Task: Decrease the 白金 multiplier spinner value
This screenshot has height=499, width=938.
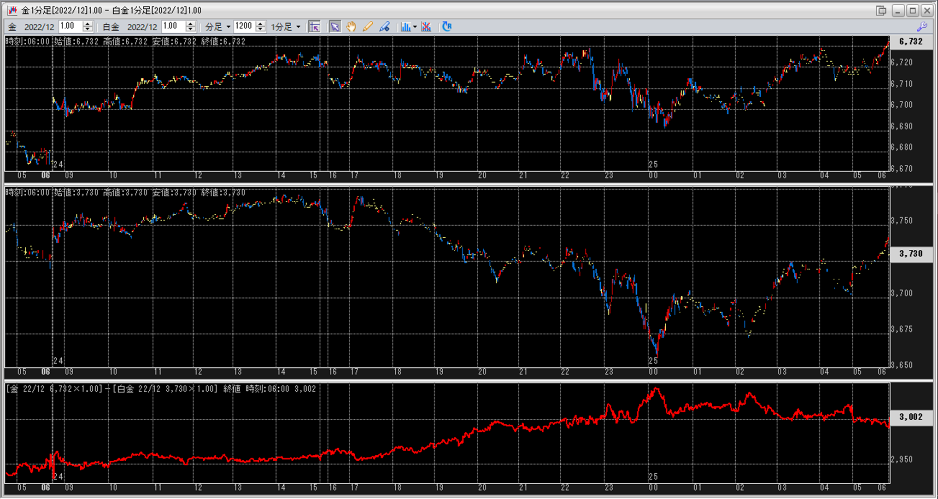Action: tap(190, 29)
